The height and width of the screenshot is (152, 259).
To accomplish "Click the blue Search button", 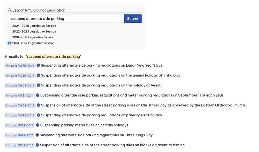I will pos(133,19).
